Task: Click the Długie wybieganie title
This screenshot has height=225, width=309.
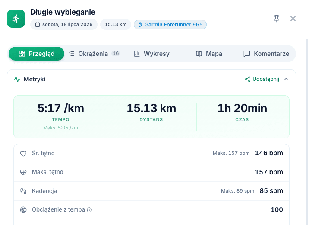Action: (x=63, y=12)
